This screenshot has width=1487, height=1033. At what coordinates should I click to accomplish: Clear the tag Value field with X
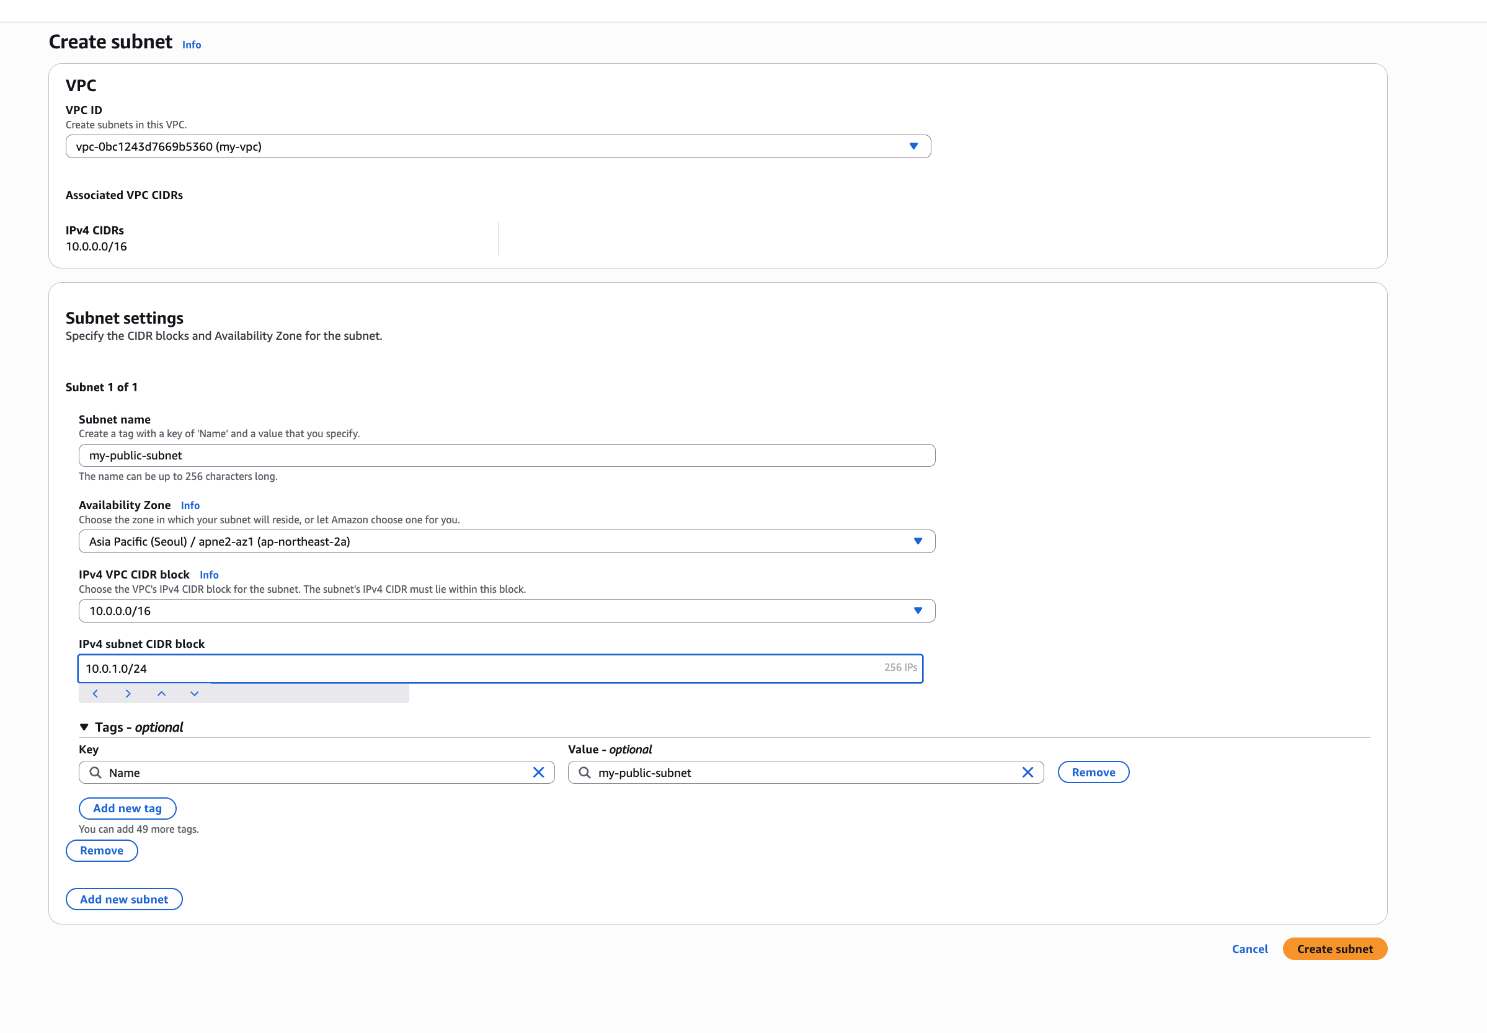(x=1027, y=772)
